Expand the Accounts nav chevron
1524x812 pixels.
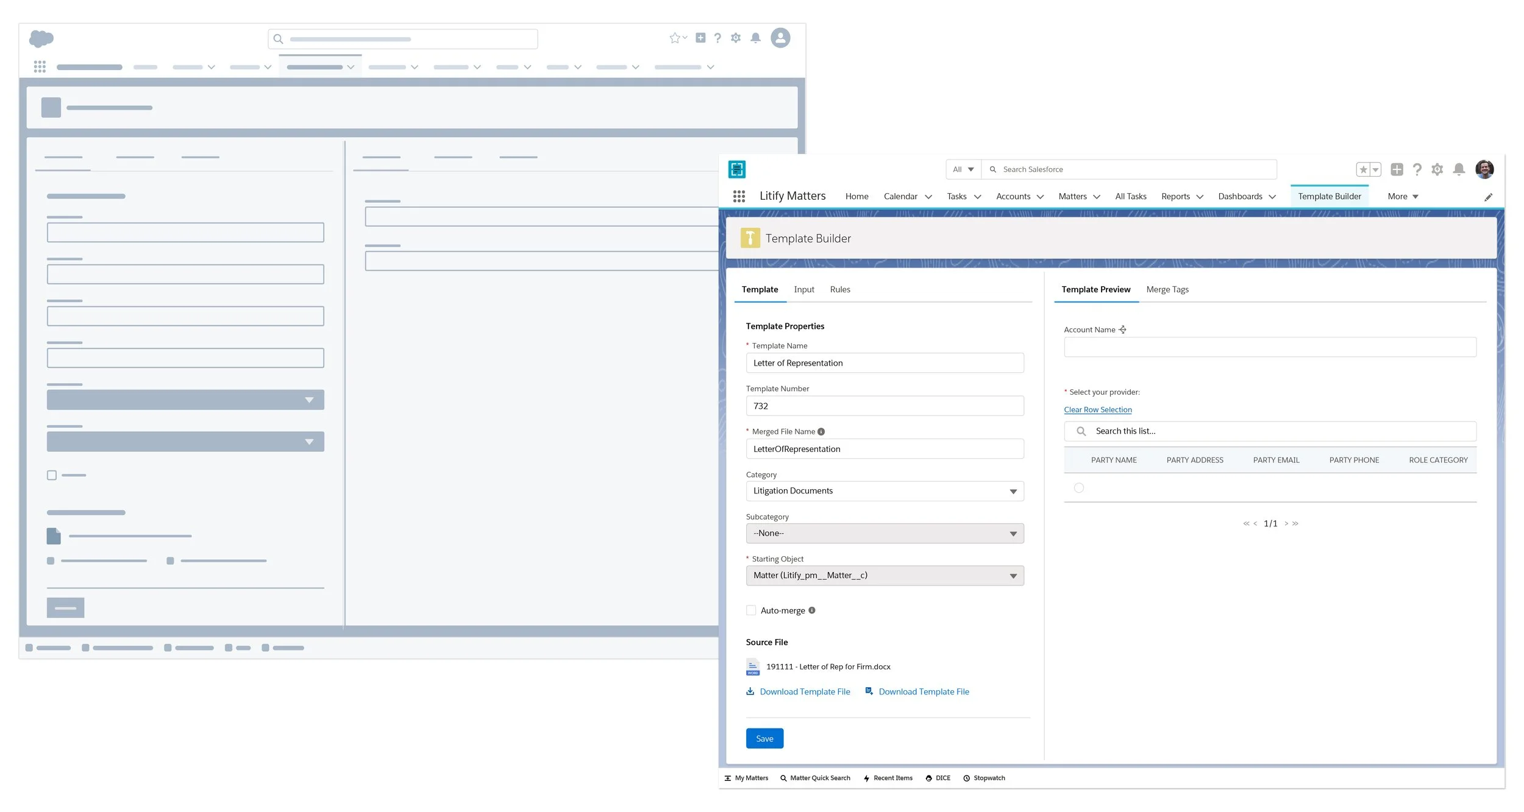[x=1040, y=197]
